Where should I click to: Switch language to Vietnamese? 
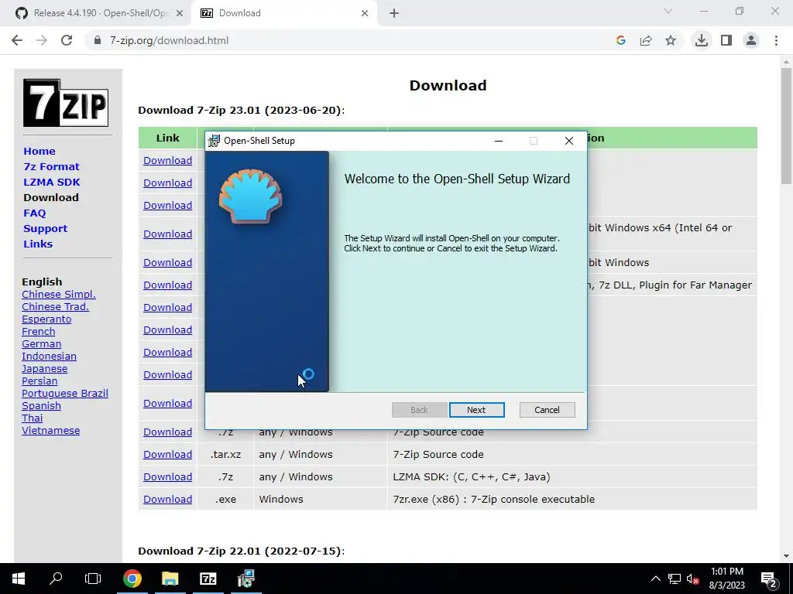tap(50, 430)
